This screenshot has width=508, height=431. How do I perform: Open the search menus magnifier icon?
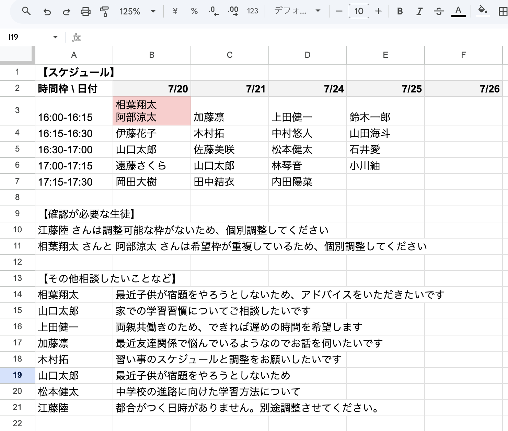click(x=26, y=11)
